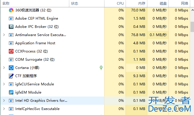Click the green leaf status icon for Cortana
Screen dimensions: 194x115
(x=101, y=68)
